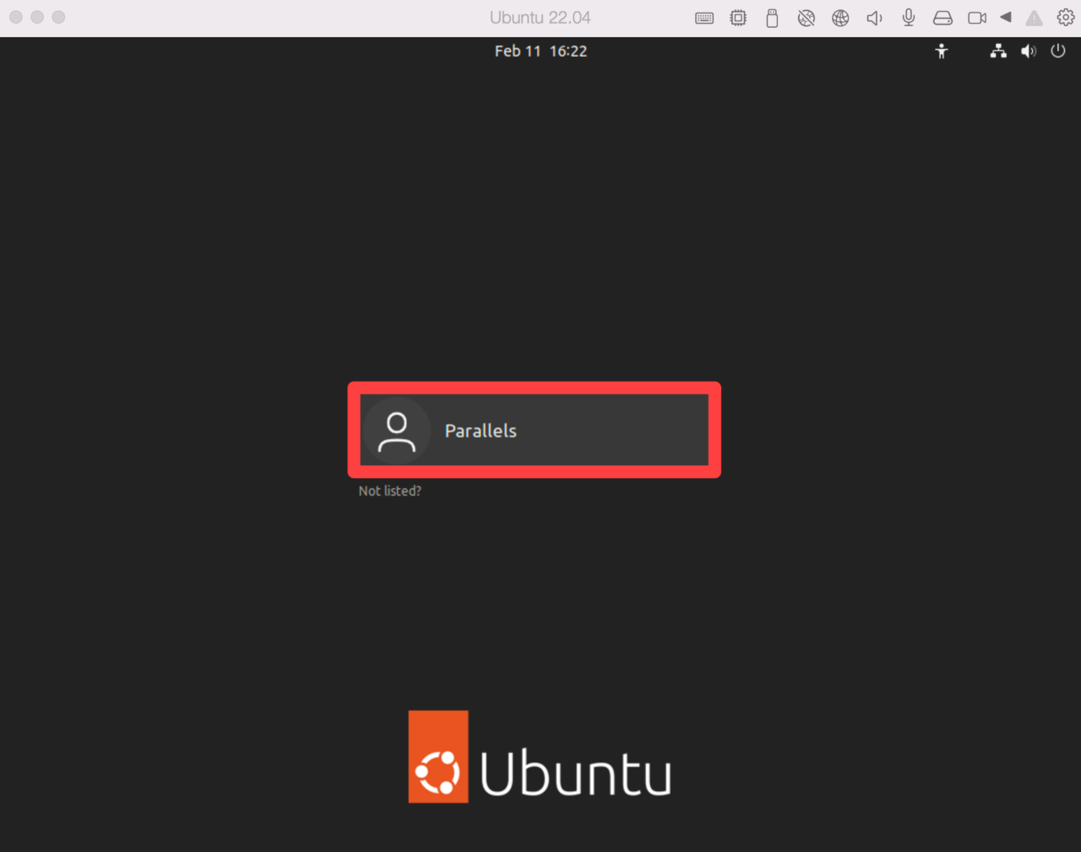
Task: Click the globe network icon
Action: (840, 17)
